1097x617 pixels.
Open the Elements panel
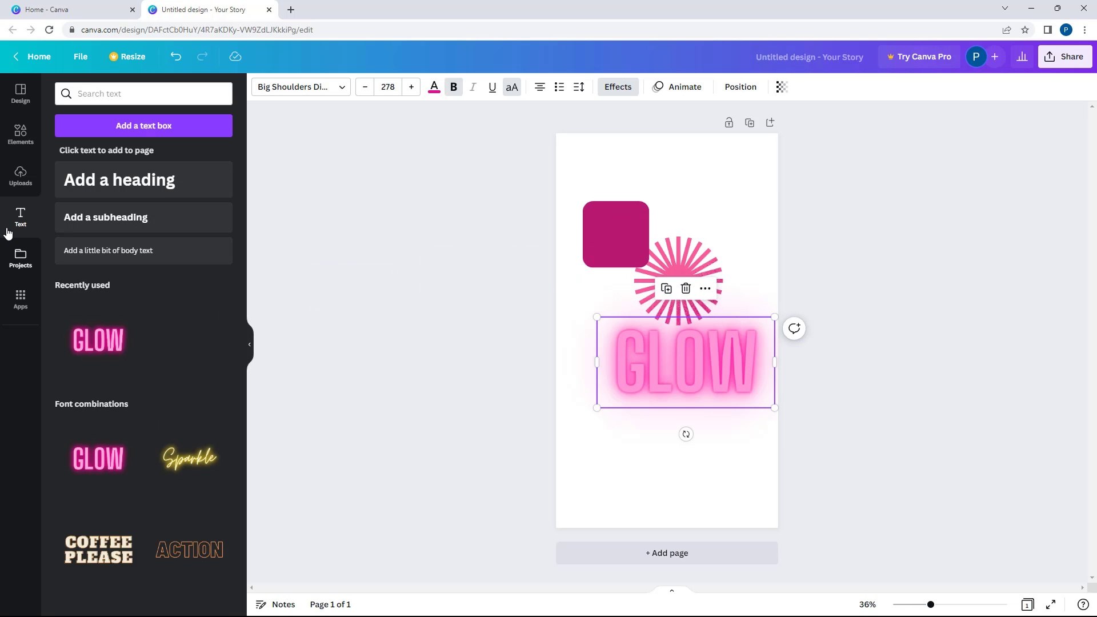pyautogui.click(x=21, y=134)
